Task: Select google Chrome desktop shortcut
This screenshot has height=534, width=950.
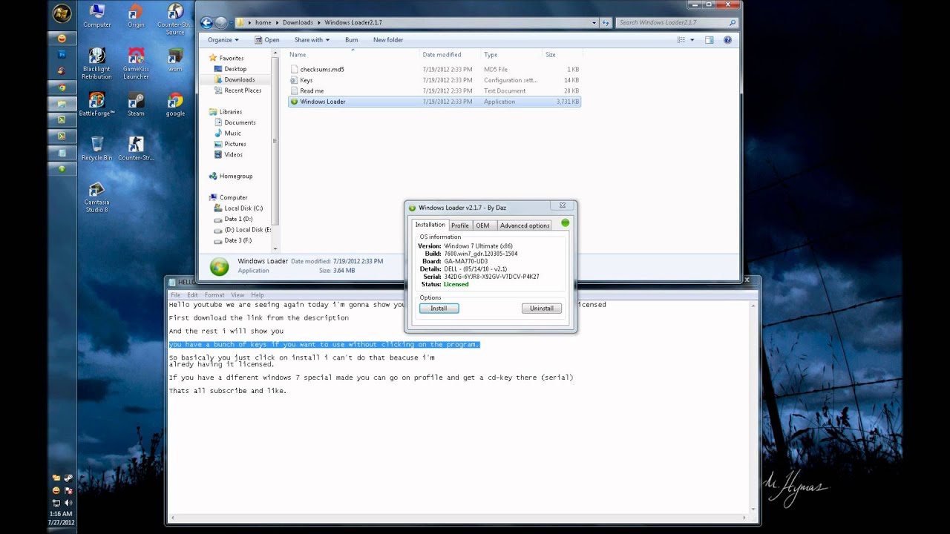Action: click(175, 105)
